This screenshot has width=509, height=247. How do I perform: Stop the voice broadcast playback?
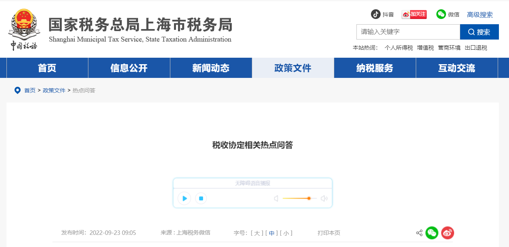(x=201, y=198)
